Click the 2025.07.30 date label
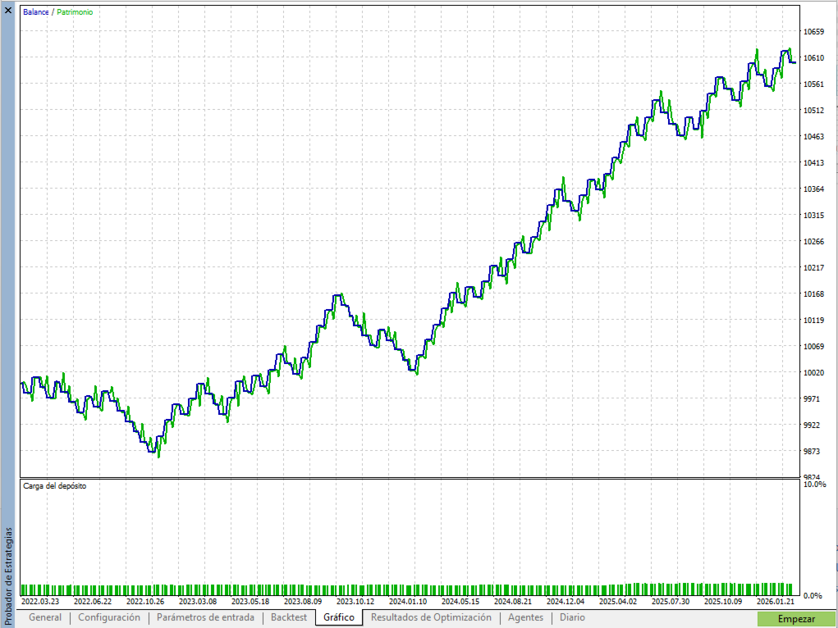The image size is (838, 628). tap(671, 601)
